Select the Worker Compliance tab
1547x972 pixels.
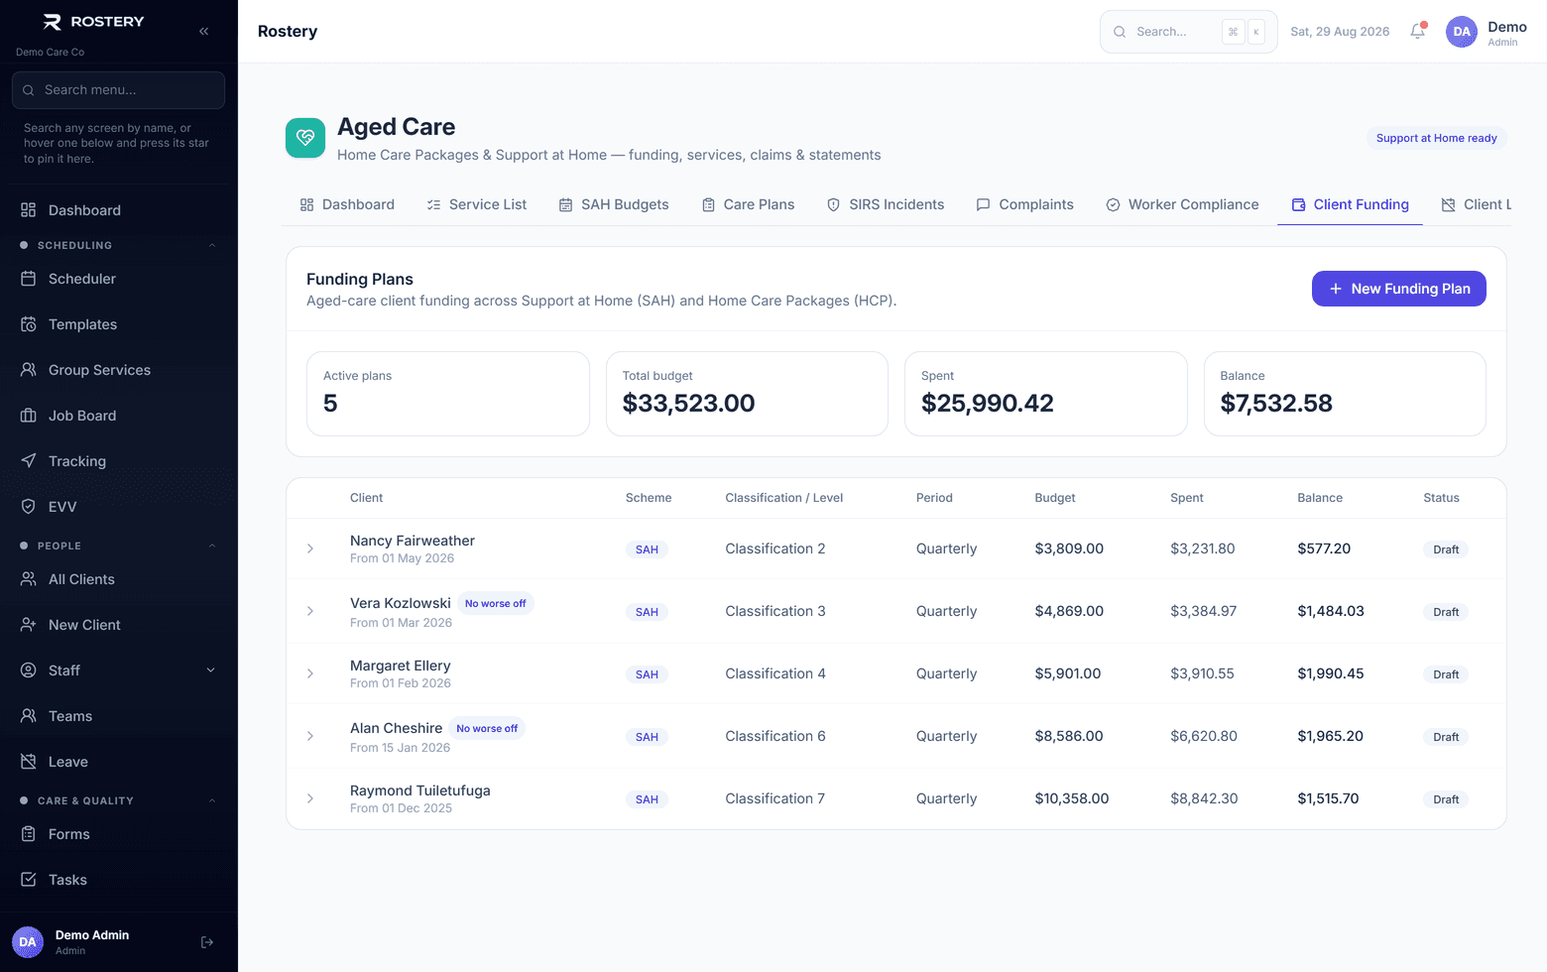[x=1182, y=204]
